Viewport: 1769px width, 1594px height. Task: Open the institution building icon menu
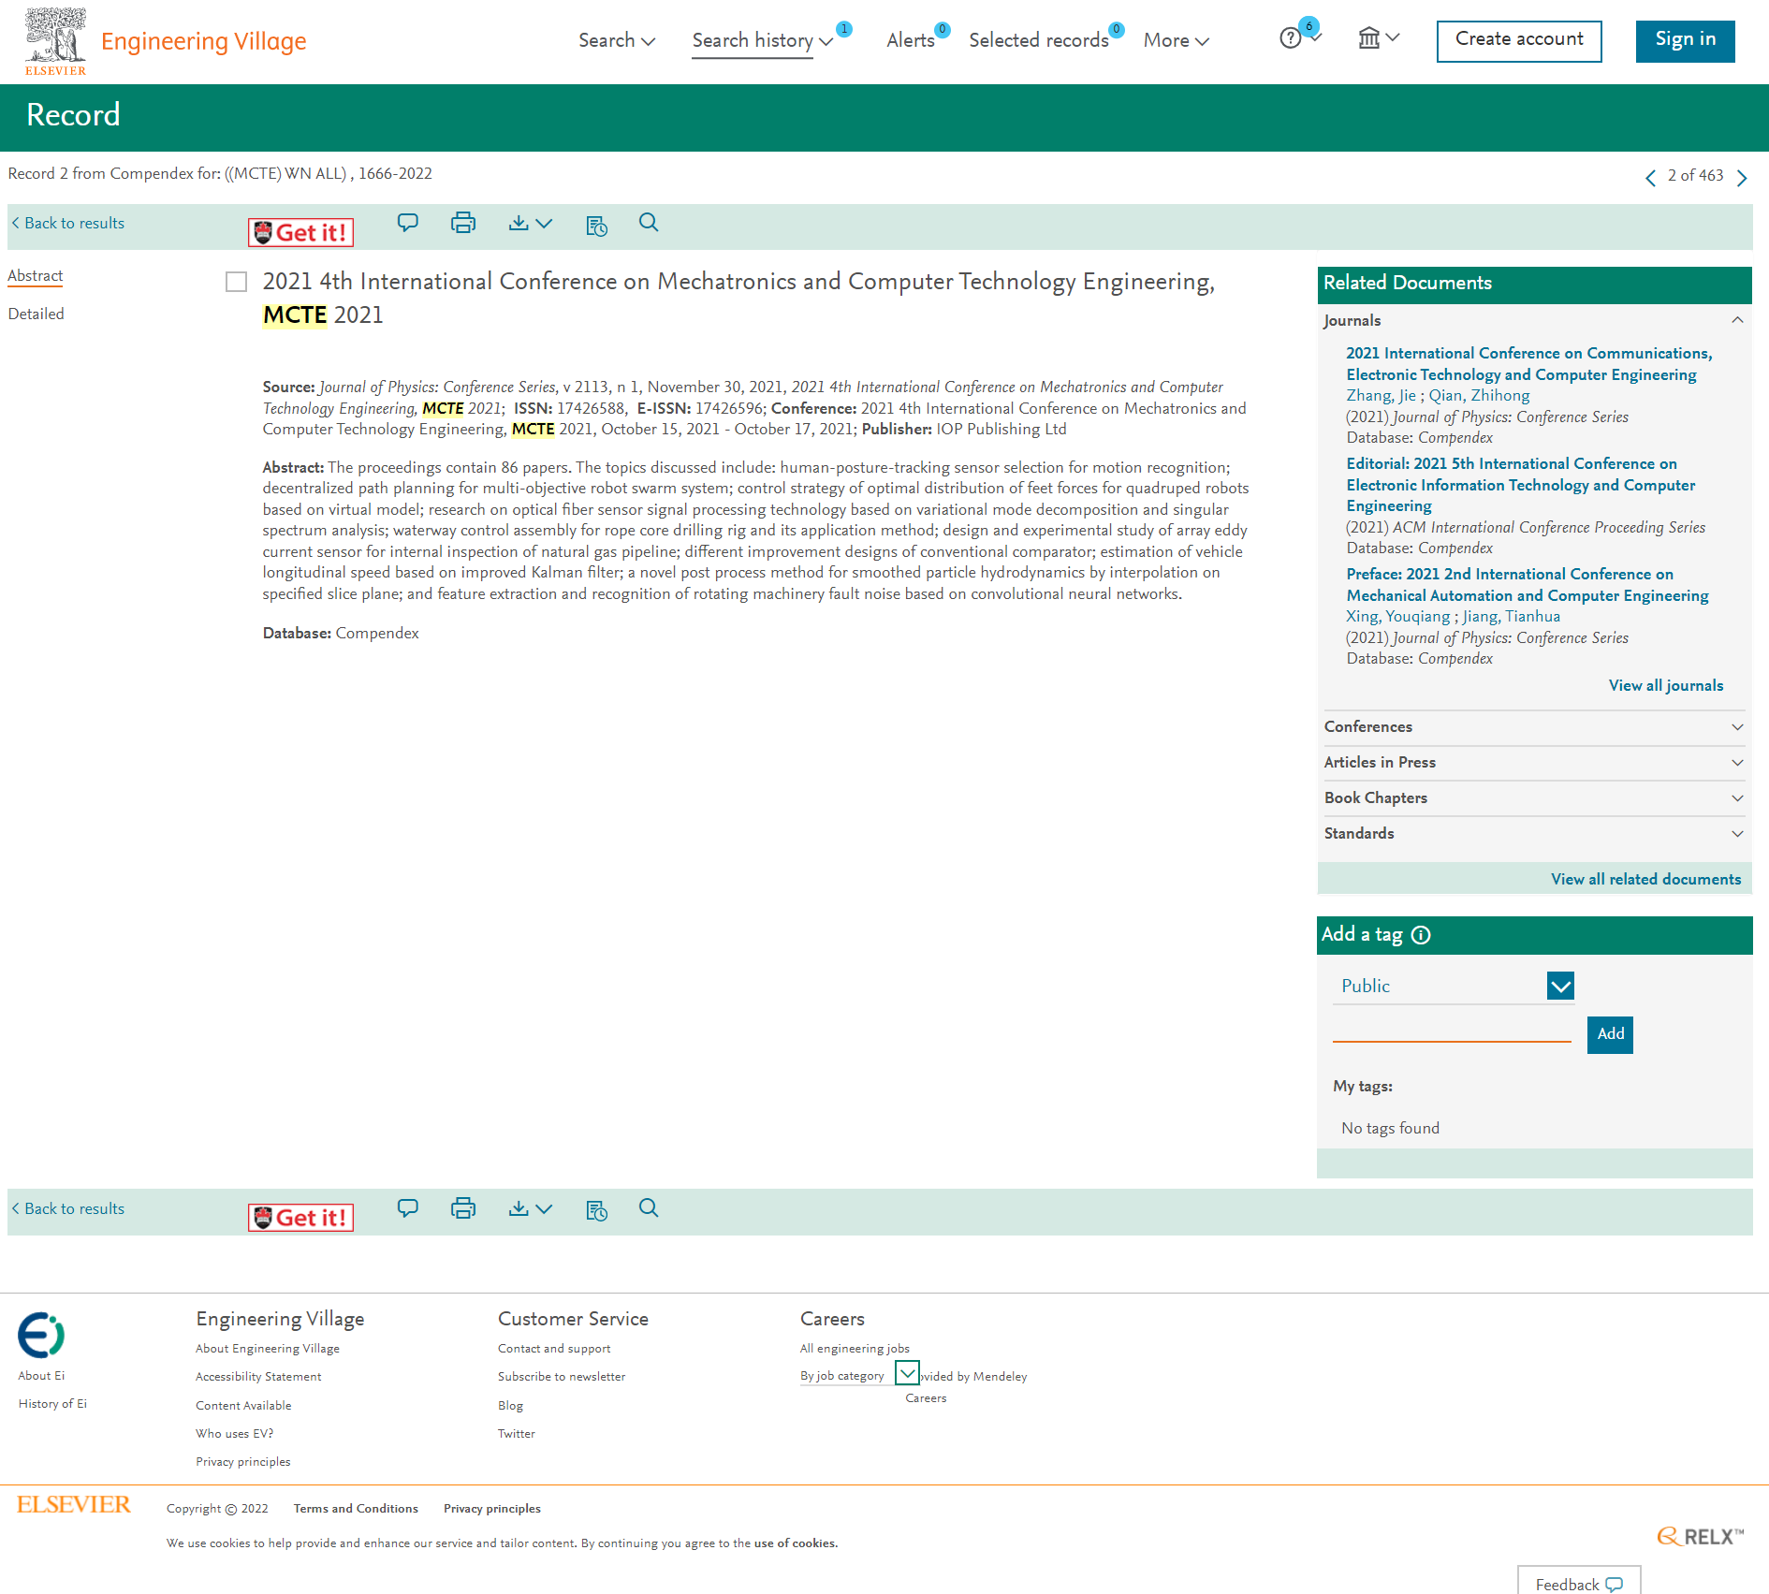[x=1368, y=38]
